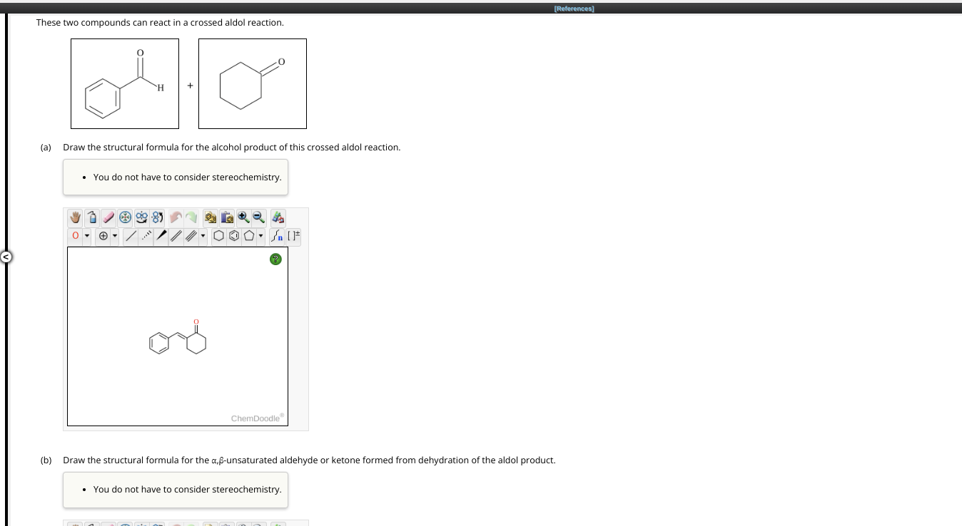
Task: Click the ChemDoodle label in the canvas
Action: [256, 418]
